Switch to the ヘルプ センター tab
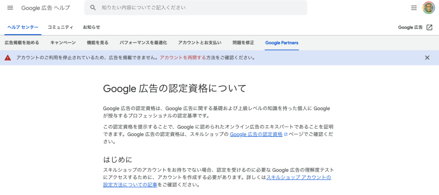Viewport: 439px width, 195px height. coord(23,27)
